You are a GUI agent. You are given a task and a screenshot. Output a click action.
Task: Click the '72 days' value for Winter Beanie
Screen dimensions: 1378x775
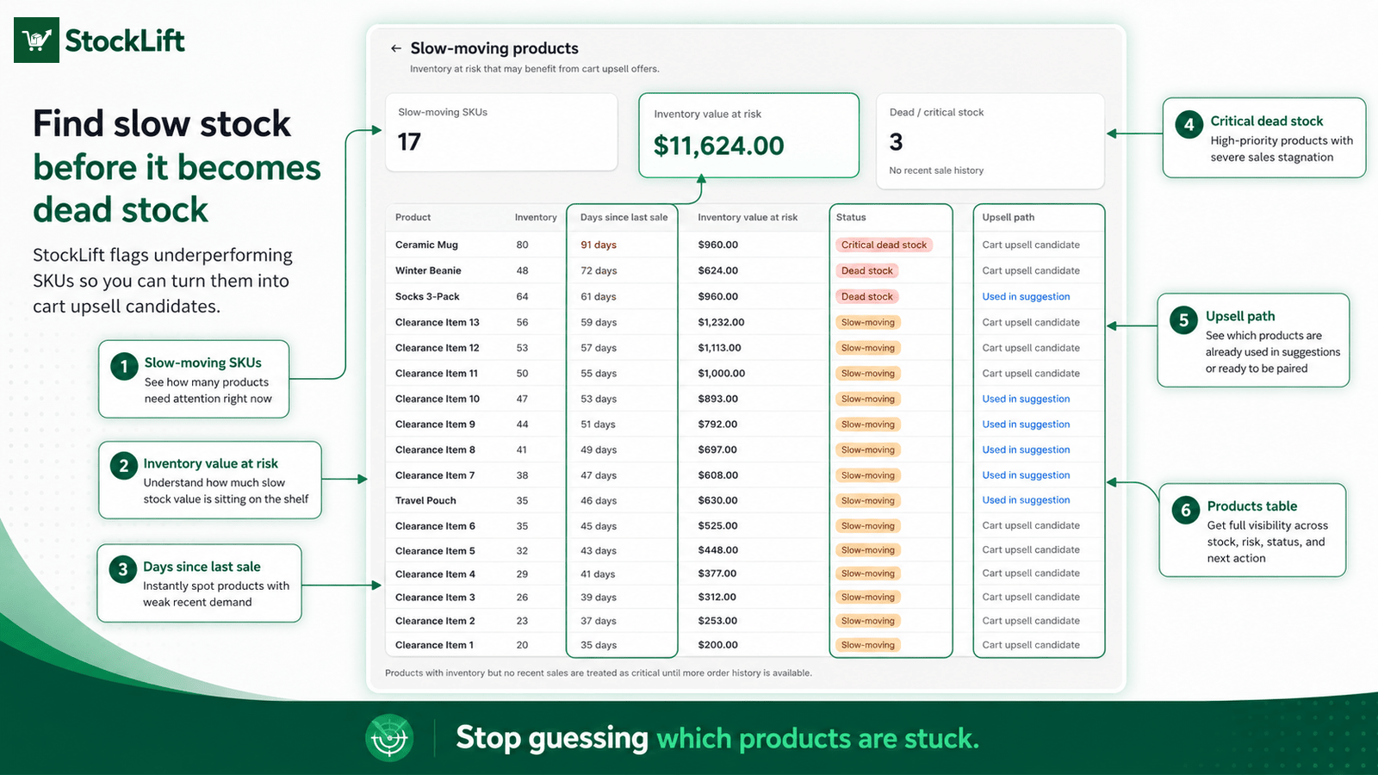pos(599,270)
